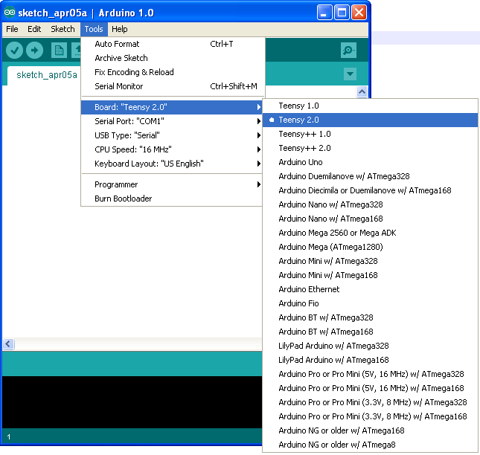Open the Edit menu

click(34, 29)
